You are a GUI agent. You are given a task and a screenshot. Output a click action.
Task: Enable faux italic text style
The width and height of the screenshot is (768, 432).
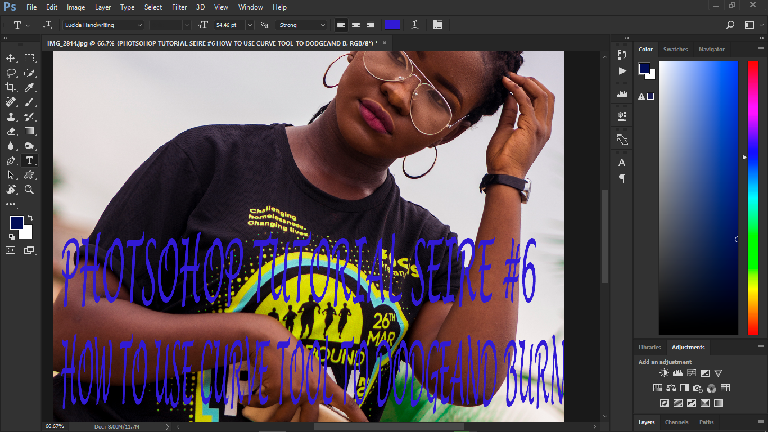pyautogui.click(x=415, y=24)
